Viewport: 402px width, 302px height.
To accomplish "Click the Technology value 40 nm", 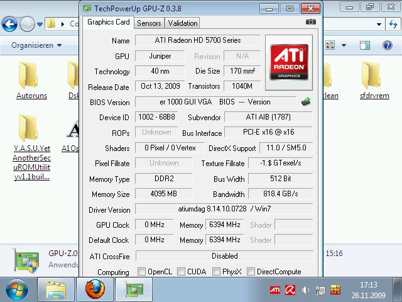I will [x=160, y=71].
